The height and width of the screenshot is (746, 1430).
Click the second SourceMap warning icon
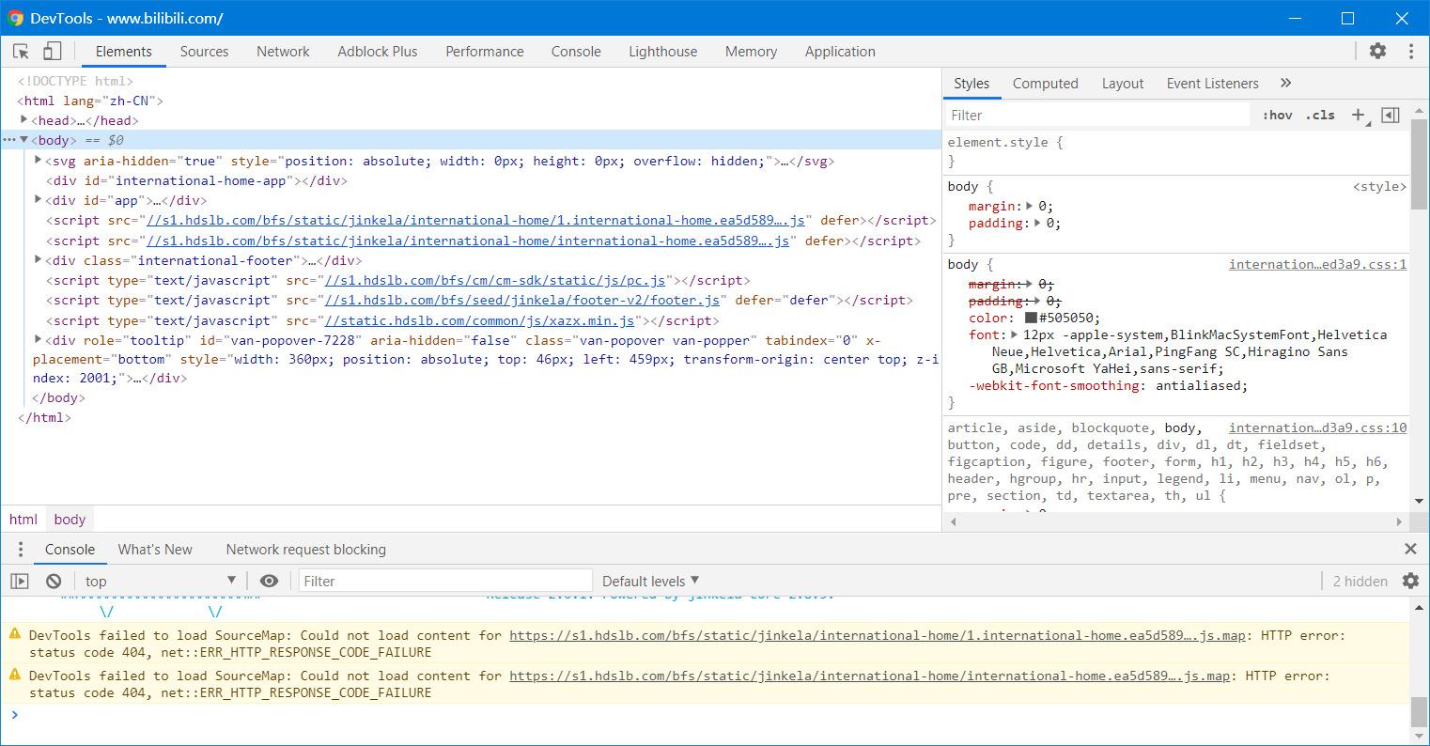point(15,675)
